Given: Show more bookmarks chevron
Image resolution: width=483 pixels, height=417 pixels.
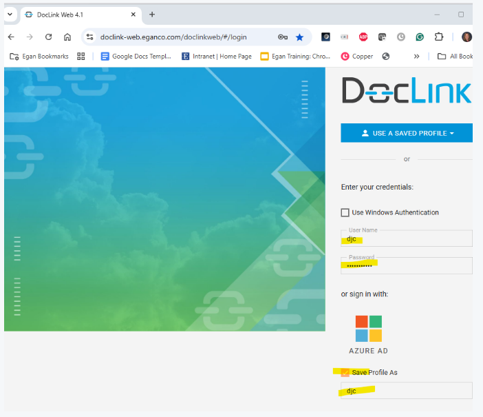Looking at the screenshot, I should (416, 57).
